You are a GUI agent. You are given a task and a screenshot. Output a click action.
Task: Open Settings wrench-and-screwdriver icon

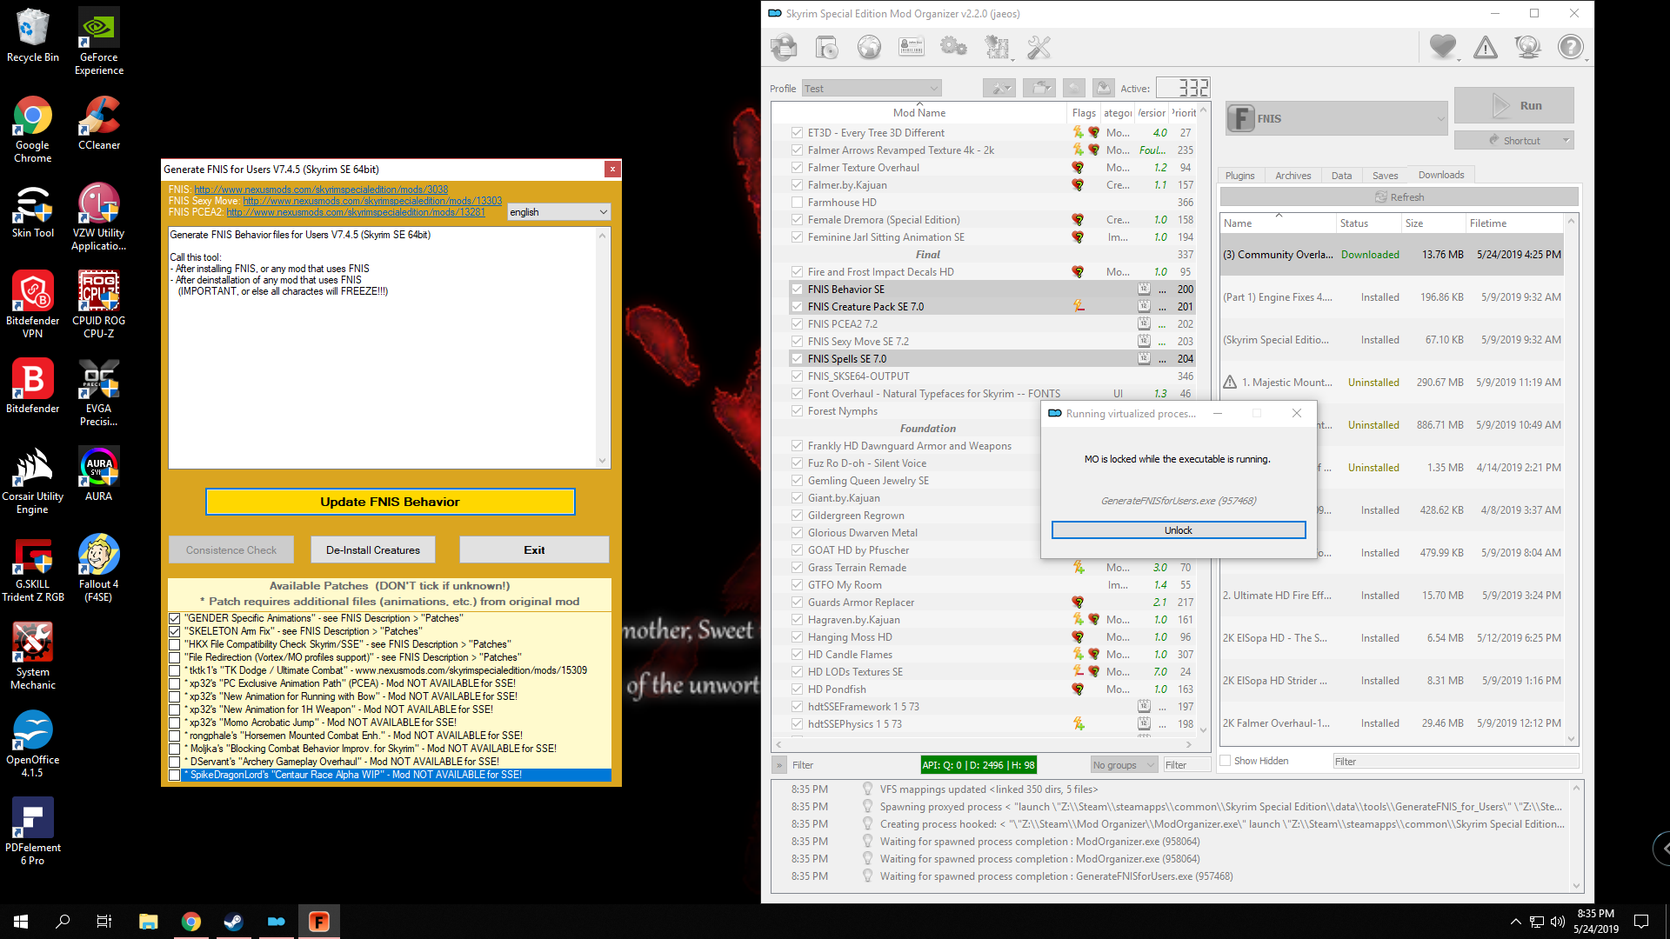point(1039,47)
